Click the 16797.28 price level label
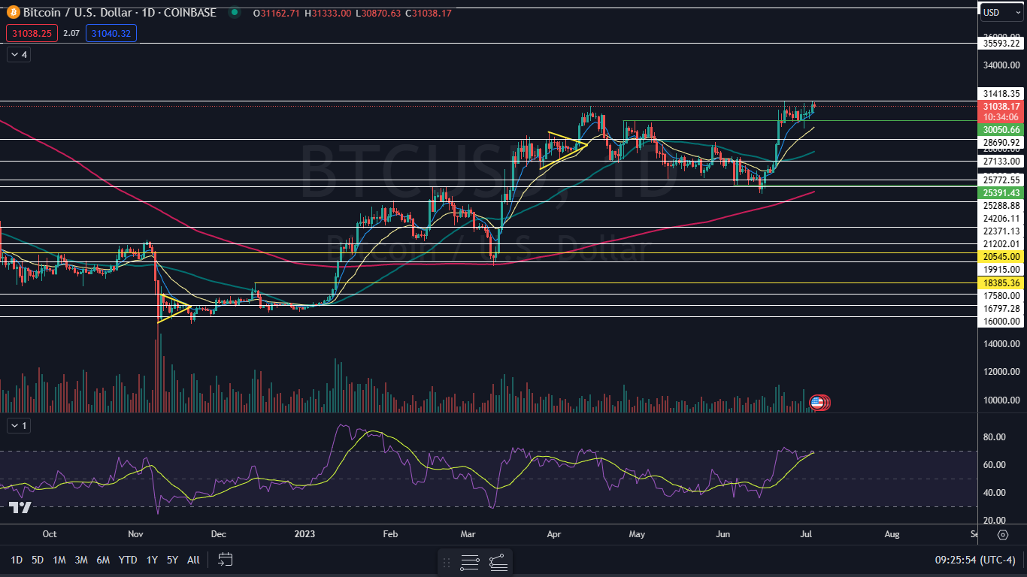Image resolution: width=1027 pixels, height=577 pixels. 1002,309
